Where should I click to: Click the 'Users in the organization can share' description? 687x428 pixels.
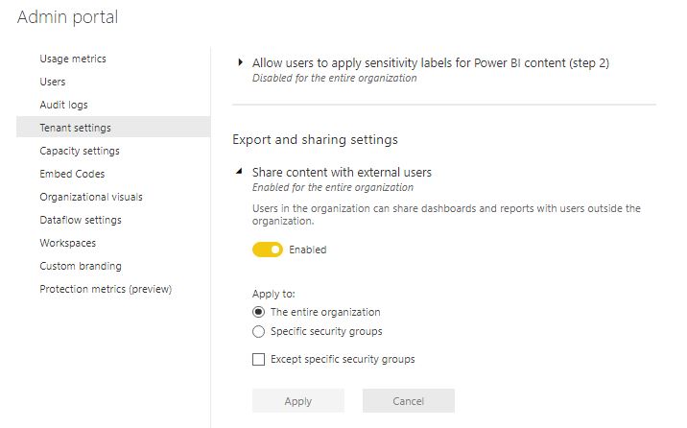(446, 214)
